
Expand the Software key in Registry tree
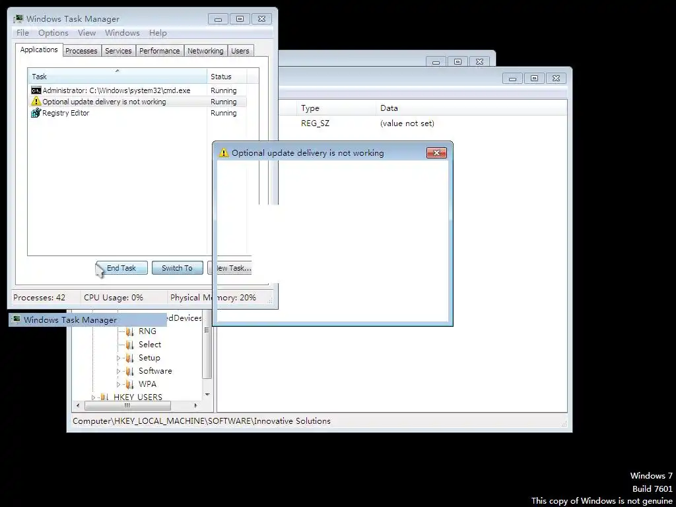(119, 371)
